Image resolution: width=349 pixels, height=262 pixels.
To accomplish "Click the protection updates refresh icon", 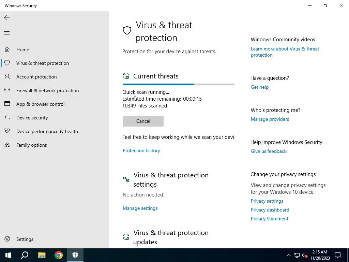I will (126, 237).
